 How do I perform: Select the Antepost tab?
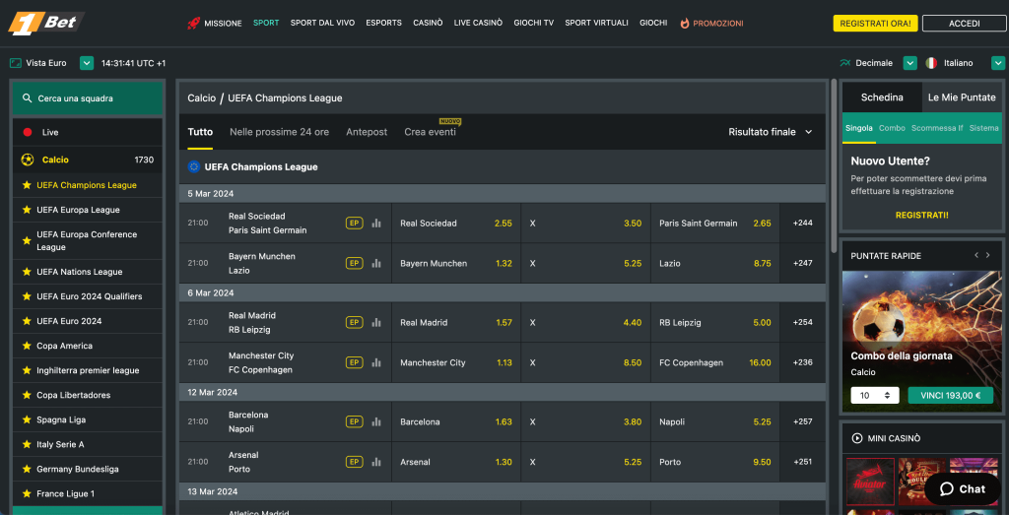pos(367,132)
